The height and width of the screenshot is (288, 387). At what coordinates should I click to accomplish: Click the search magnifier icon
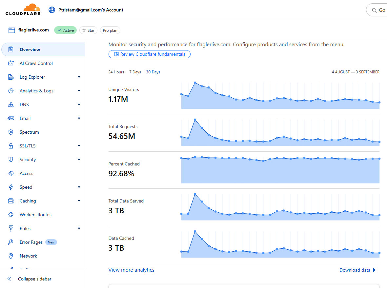tap(375, 10)
